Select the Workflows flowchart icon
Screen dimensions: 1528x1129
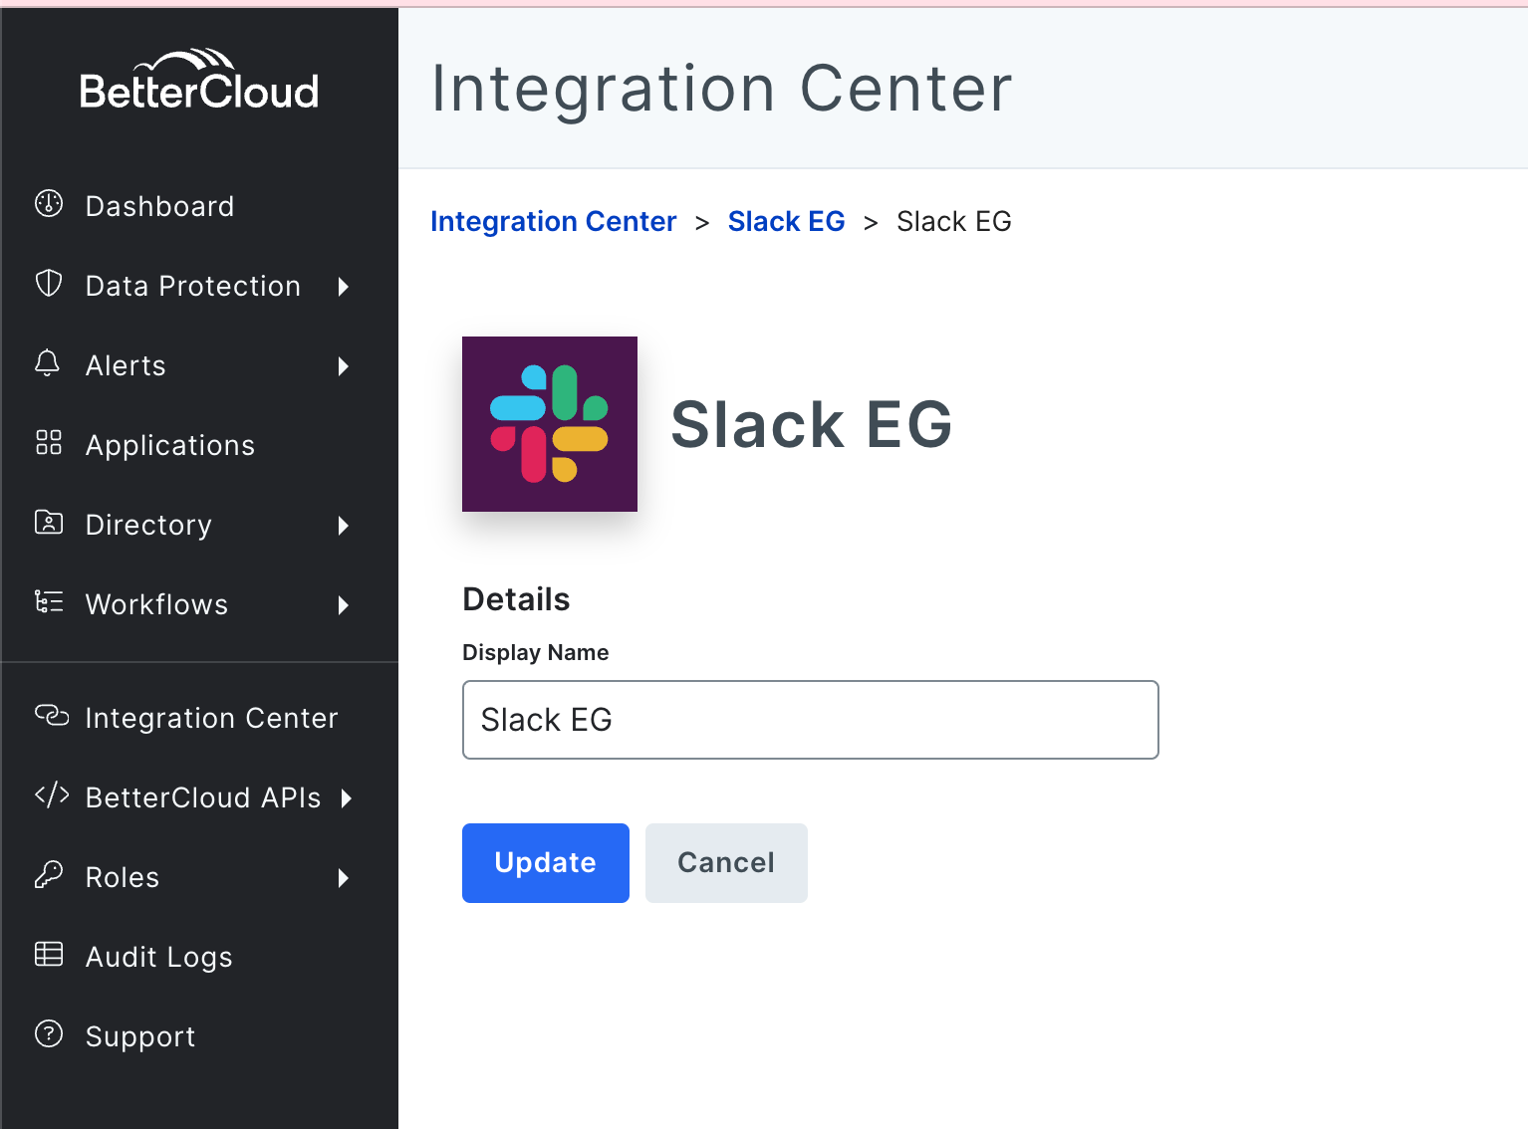coord(48,602)
